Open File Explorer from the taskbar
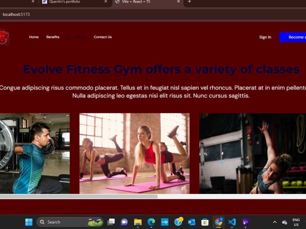 pyautogui.click(x=138, y=222)
